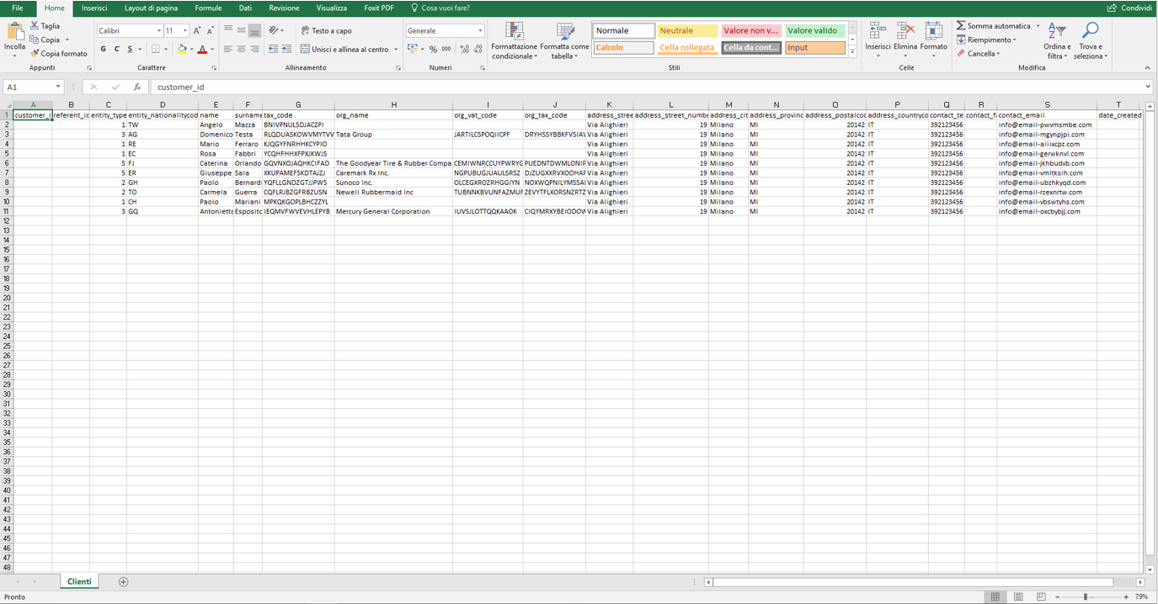Click the Taglia (cut) scissors icon
The image size is (1158, 604).
click(35, 26)
